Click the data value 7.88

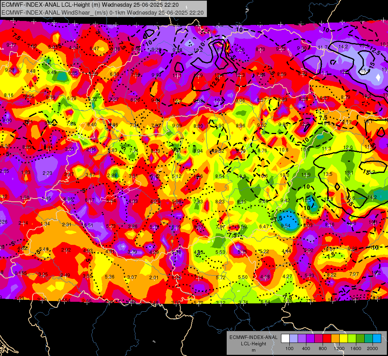tap(71, 123)
